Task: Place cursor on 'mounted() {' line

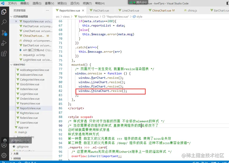Action: [81, 65]
